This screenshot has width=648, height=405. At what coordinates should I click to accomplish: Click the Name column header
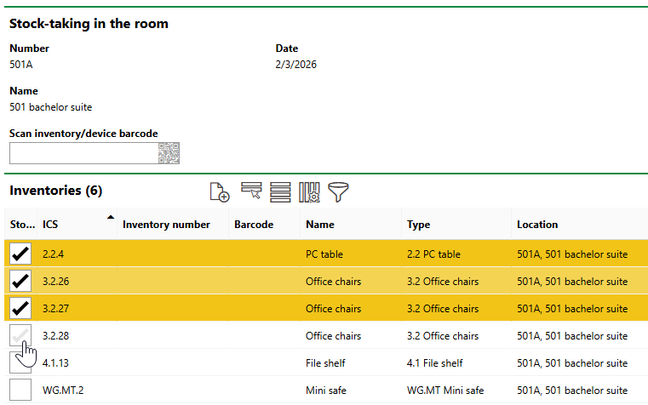(x=319, y=225)
